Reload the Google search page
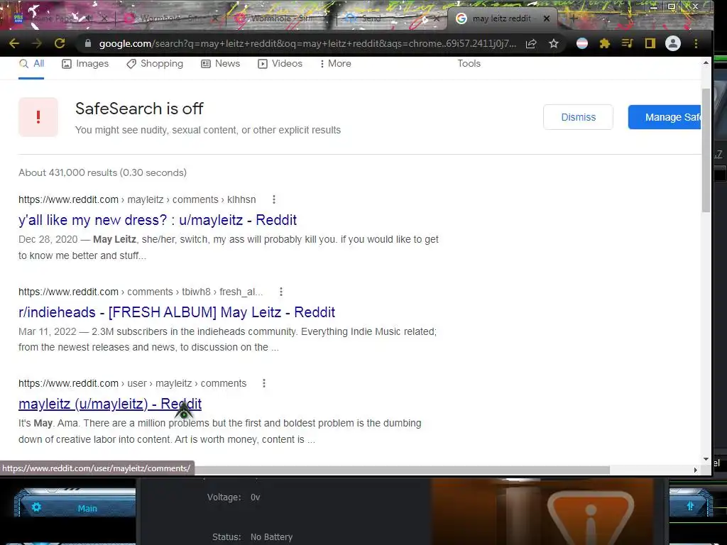The image size is (727, 545). [60, 43]
